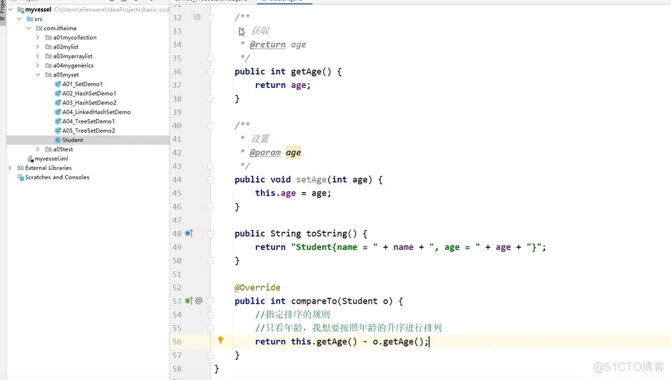
Task: Click the a01mycollection folder icon
Action: pos(49,38)
